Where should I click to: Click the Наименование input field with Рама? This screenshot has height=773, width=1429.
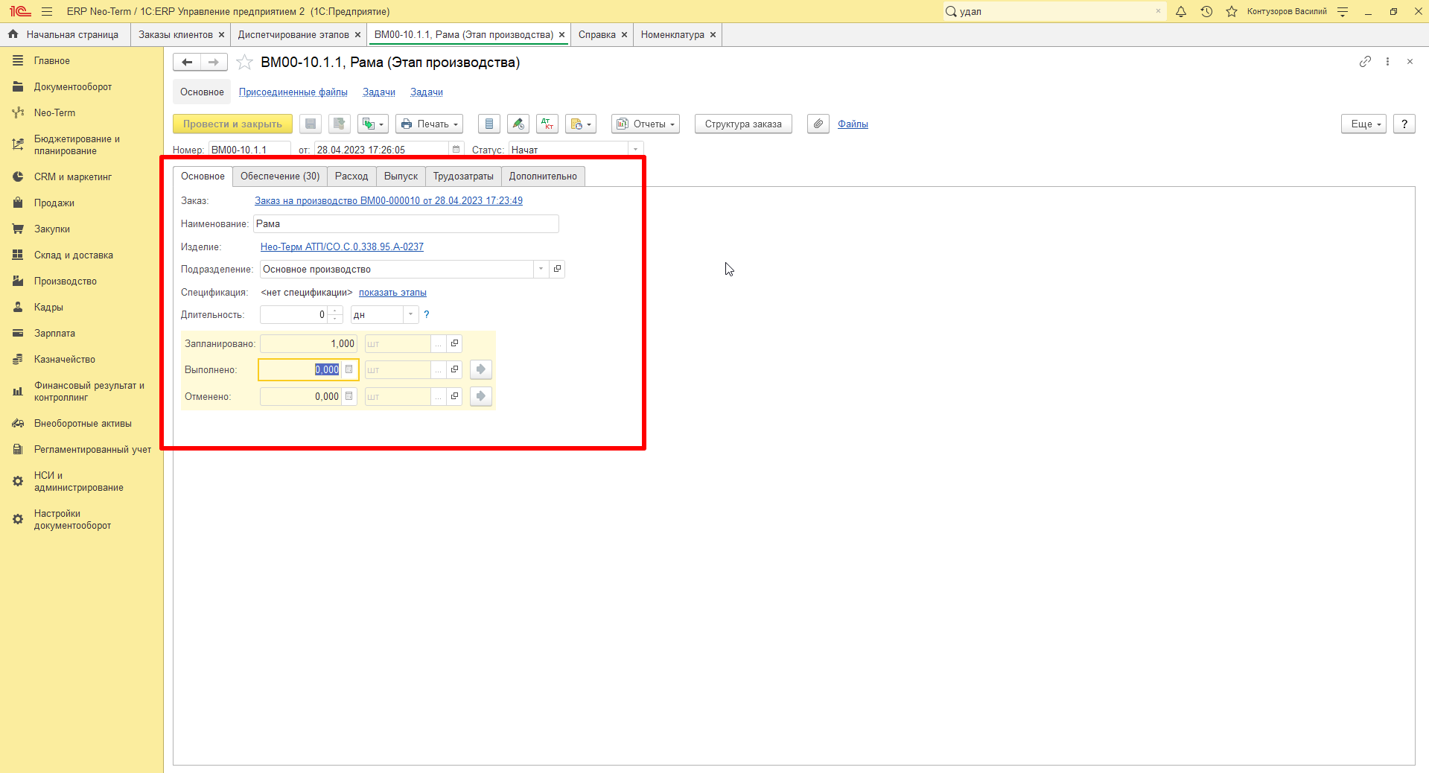pyautogui.click(x=406, y=224)
